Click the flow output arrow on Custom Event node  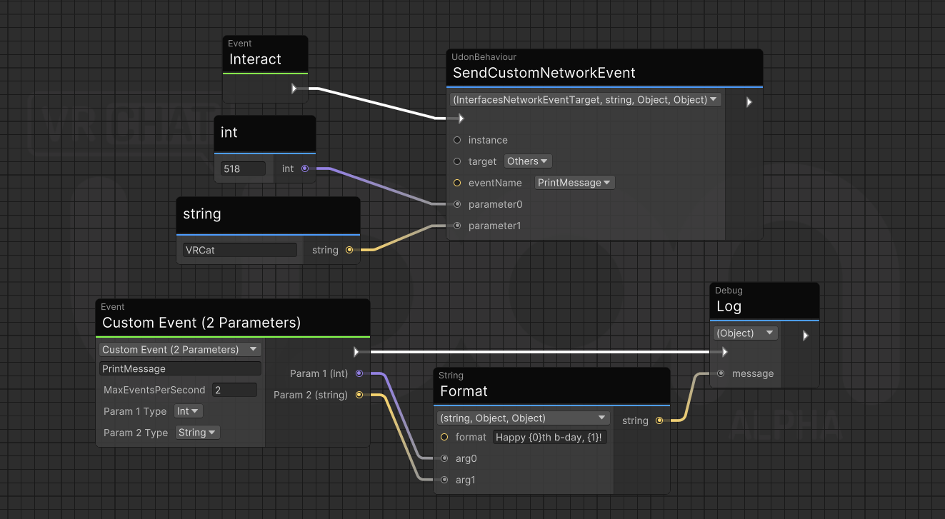[356, 351]
